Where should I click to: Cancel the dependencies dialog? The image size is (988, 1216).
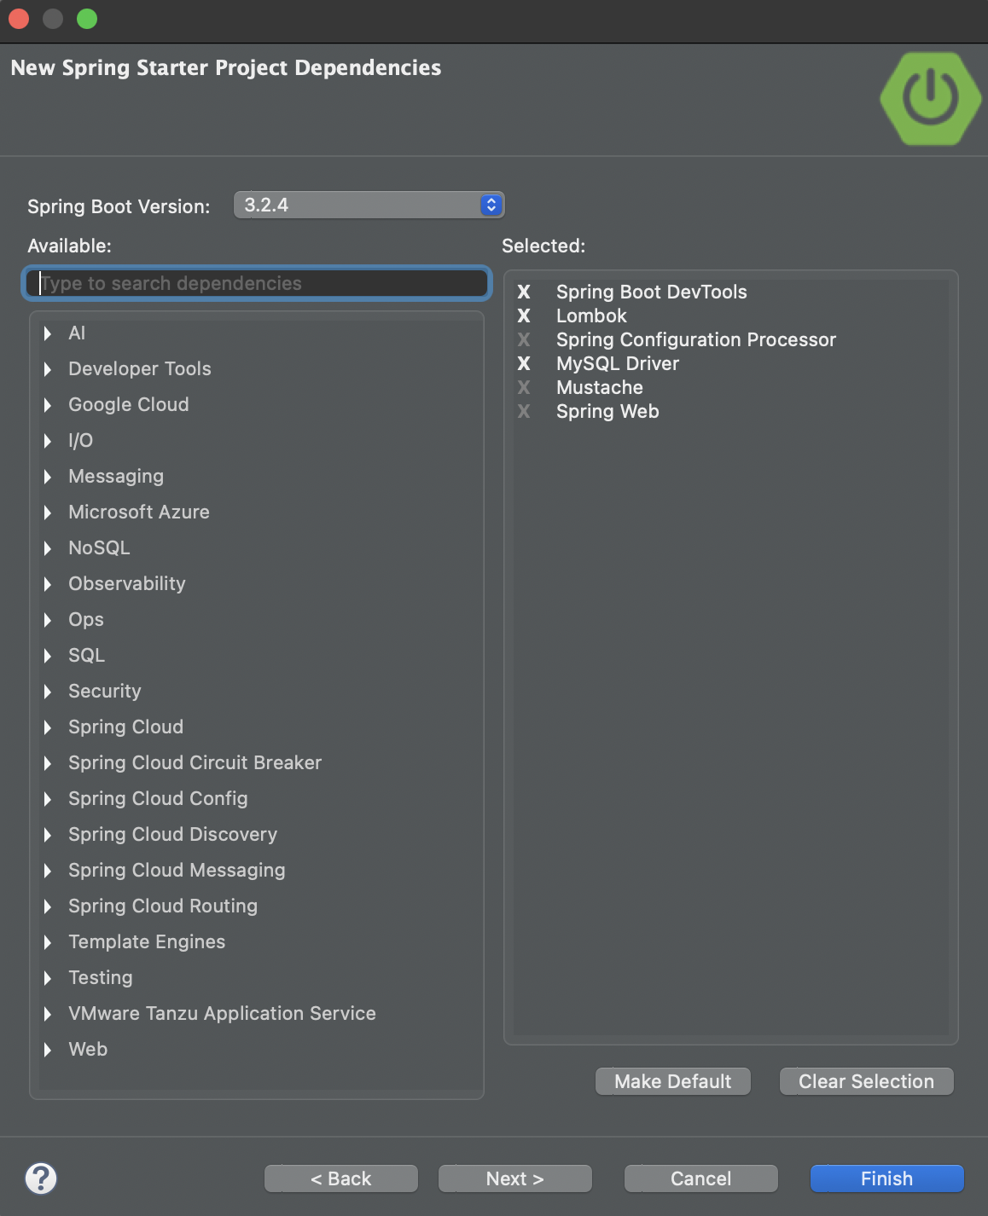(701, 1178)
